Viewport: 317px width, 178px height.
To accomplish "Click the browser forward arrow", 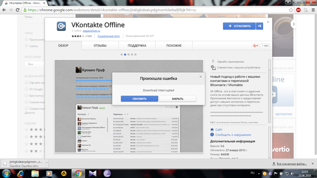I will point(11,10).
